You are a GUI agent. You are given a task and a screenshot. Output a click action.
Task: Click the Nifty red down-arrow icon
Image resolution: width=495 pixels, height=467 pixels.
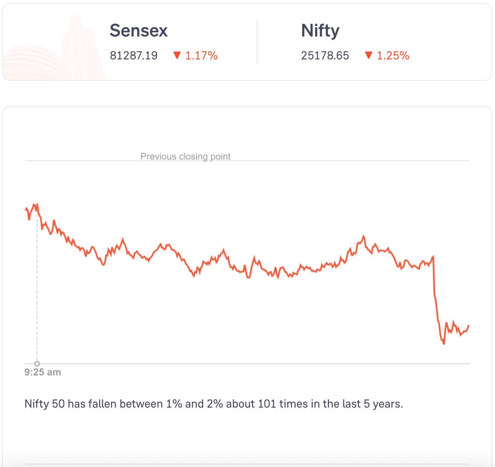click(368, 55)
